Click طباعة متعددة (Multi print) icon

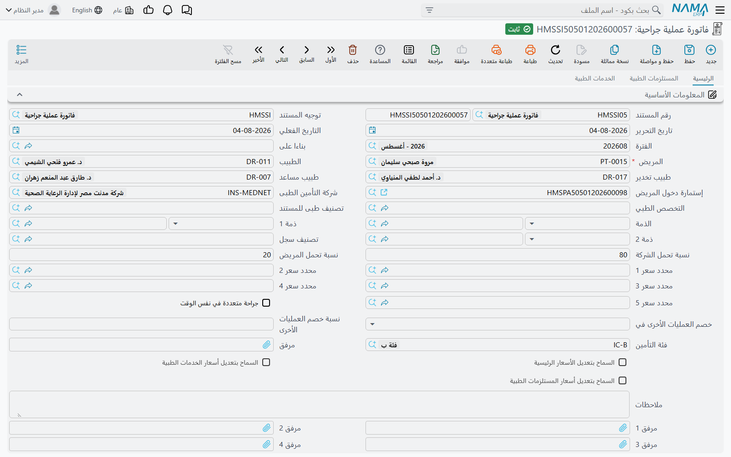click(497, 50)
